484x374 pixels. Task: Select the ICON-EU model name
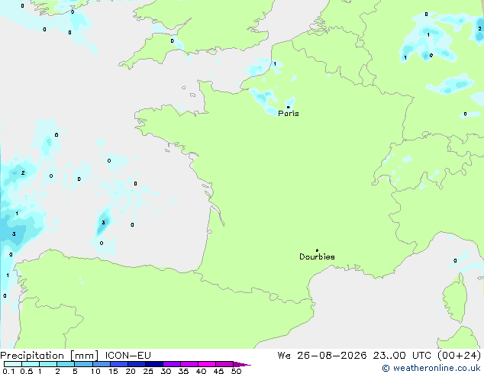click(x=127, y=356)
